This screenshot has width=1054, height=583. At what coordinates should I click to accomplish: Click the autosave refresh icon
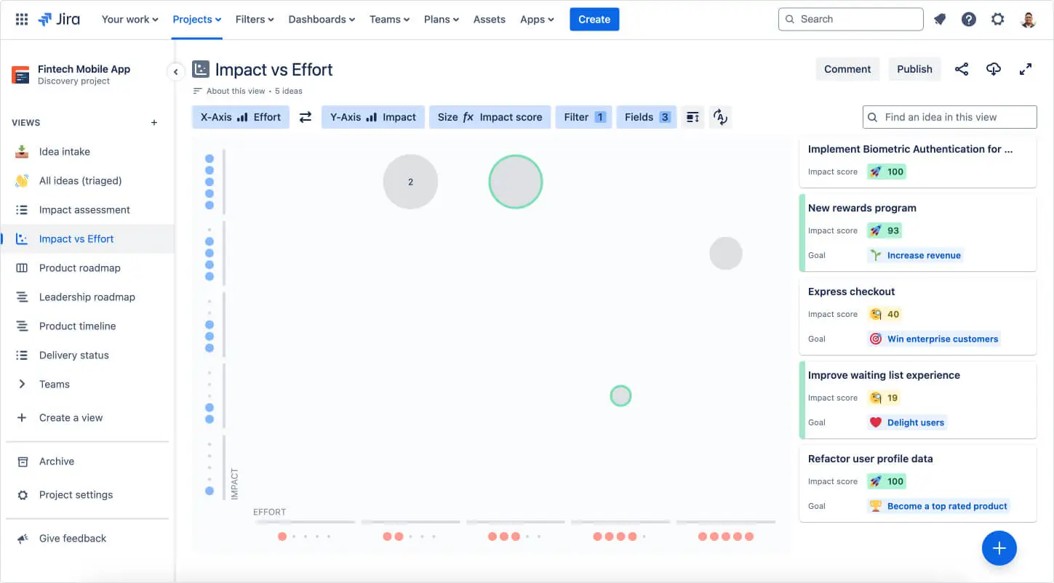click(720, 117)
